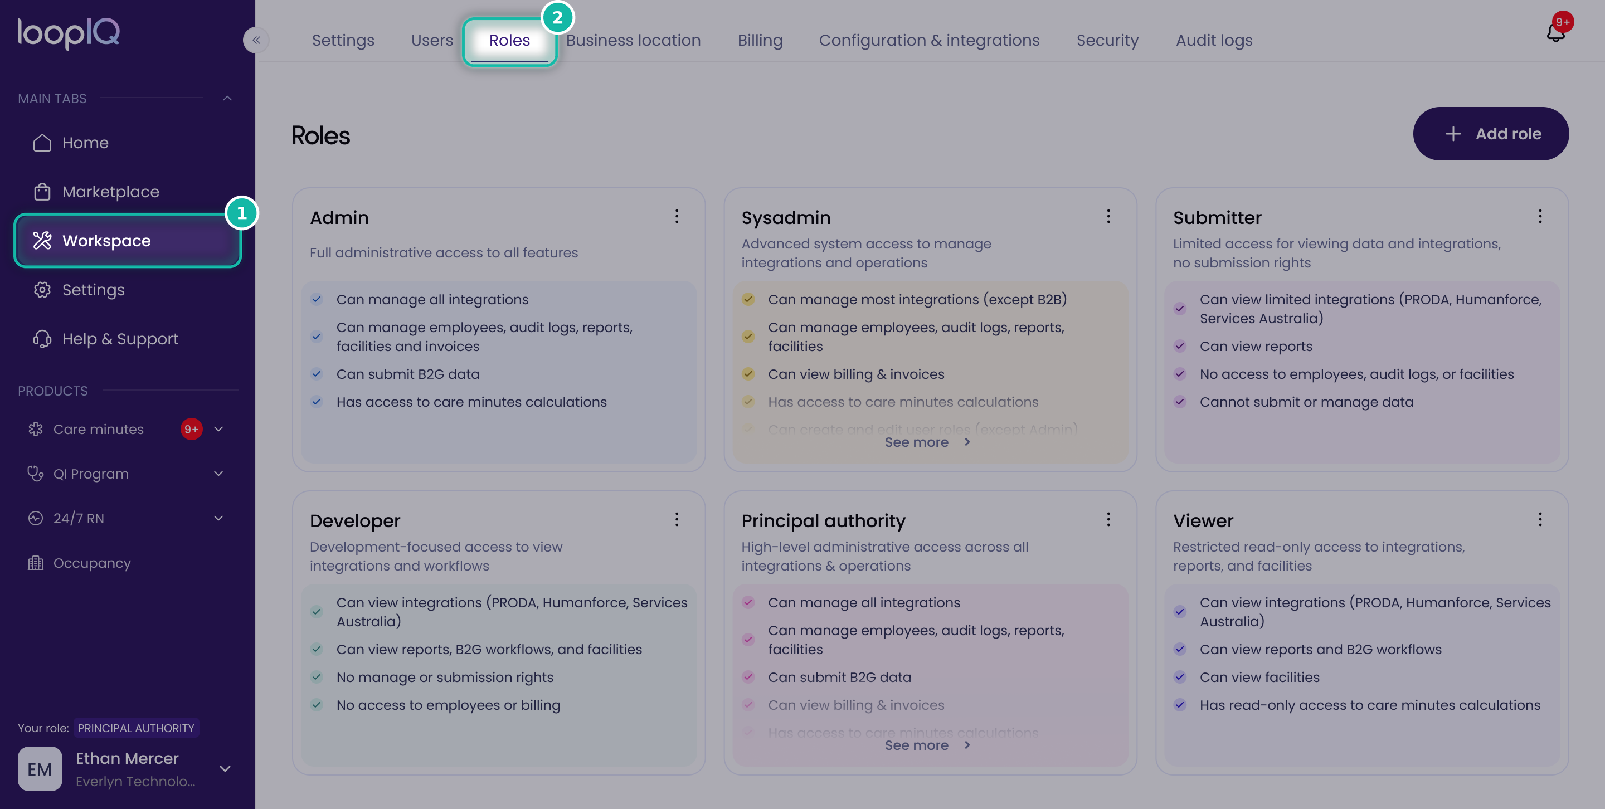Click the looplQ logo
Viewport: 1605px width, 809px height.
(x=69, y=33)
